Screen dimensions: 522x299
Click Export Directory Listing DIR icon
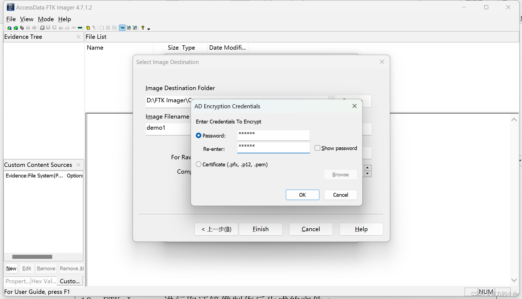(x=114, y=28)
